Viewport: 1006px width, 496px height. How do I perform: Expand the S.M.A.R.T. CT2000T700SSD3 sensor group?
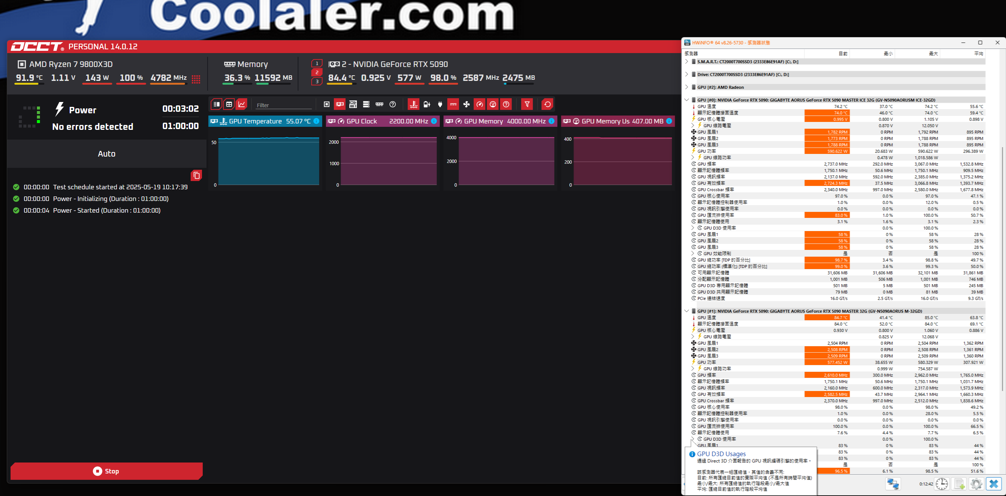(686, 62)
